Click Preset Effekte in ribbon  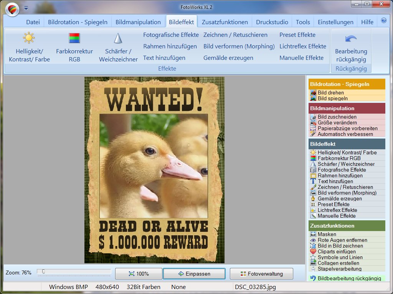[297, 35]
